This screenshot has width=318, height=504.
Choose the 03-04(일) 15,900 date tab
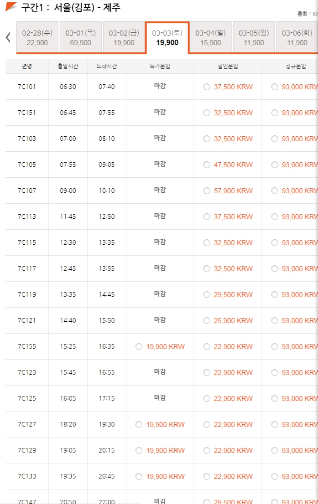210,37
